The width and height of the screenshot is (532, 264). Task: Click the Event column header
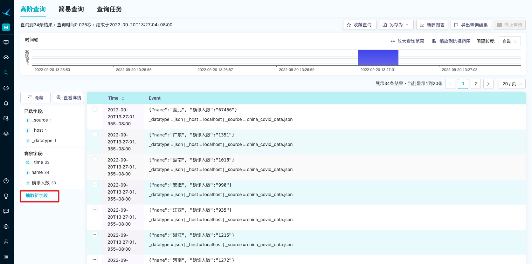155,98
